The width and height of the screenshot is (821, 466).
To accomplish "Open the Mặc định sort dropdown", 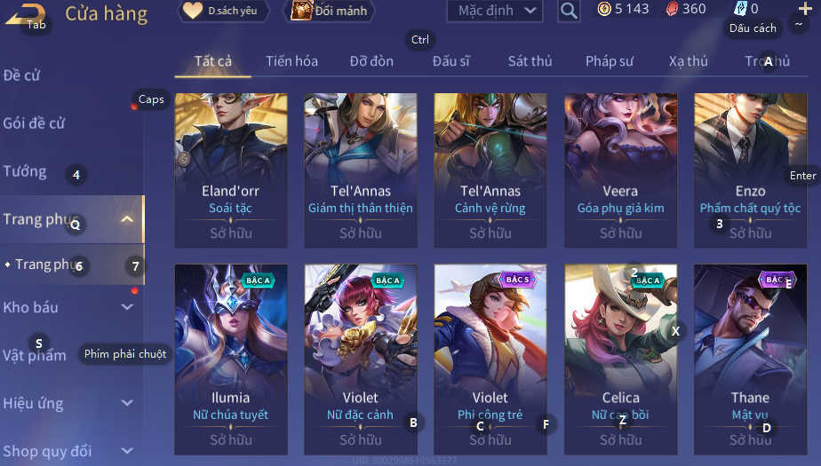I will tap(495, 11).
